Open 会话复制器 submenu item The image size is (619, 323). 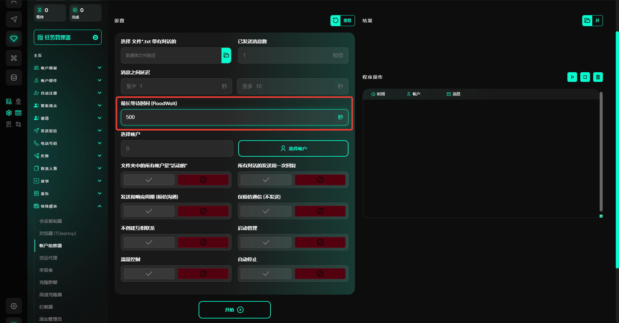51,221
